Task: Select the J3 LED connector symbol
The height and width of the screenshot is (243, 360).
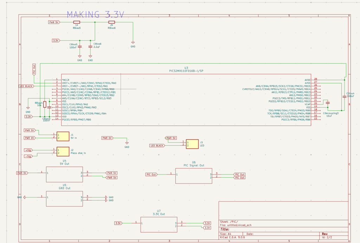Action: pyautogui.click(x=192, y=144)
